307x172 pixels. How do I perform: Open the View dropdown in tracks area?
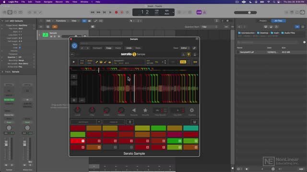[75, 21]
